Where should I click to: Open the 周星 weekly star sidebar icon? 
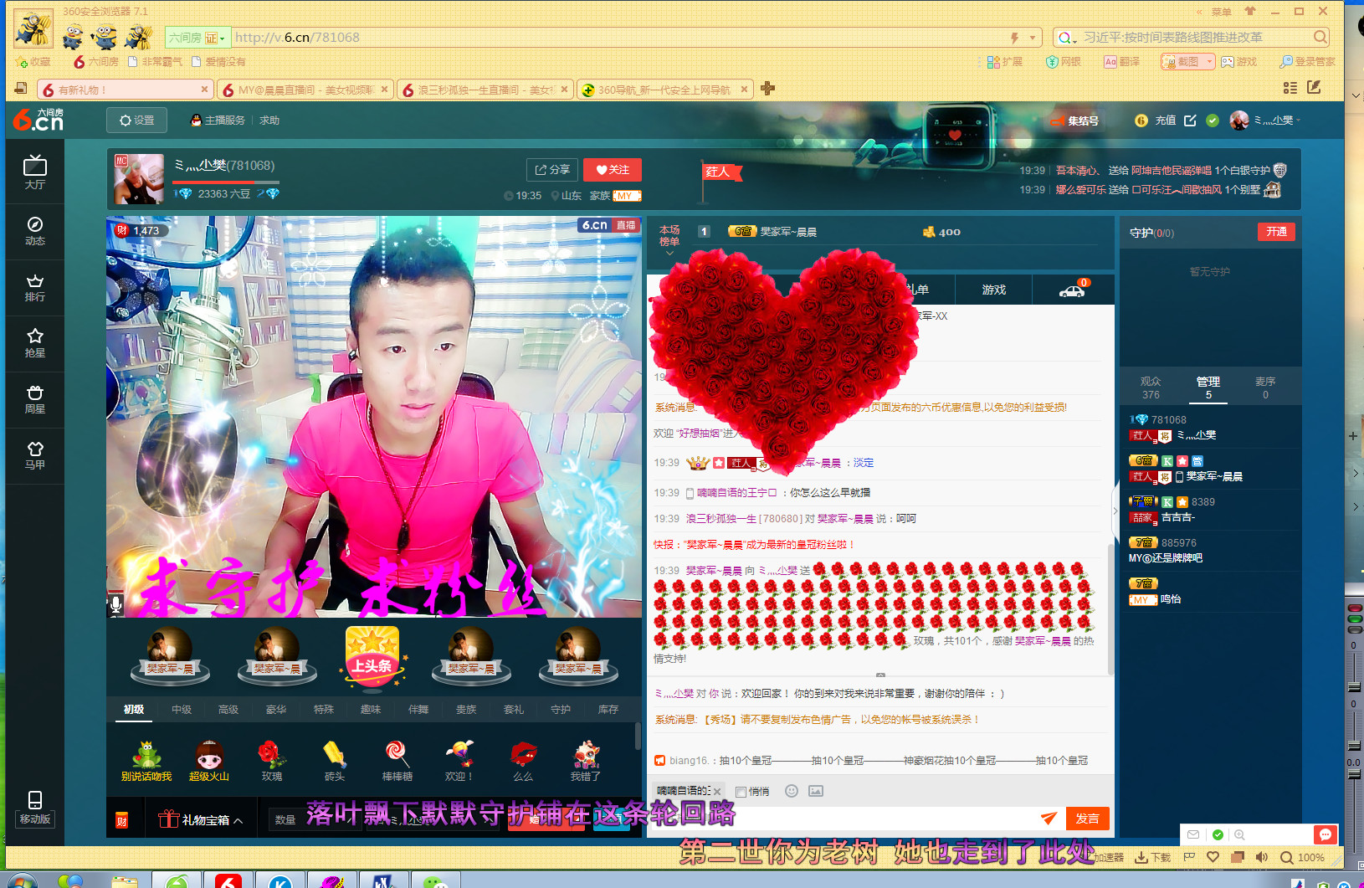click(34, 399)
